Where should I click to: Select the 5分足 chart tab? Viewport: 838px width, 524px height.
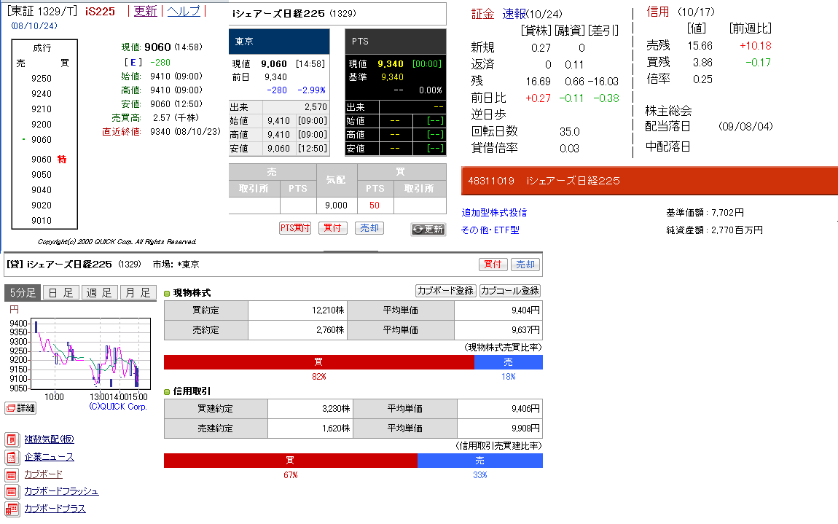pos(22,293)
